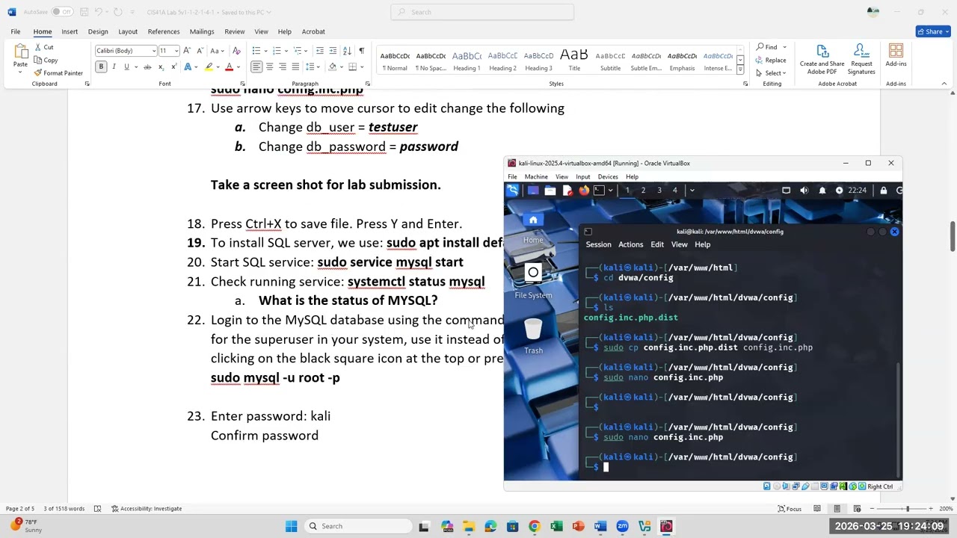This screenshot has height=538, width=957.
Task: Toggle Show/Hide paragraph marks
Action: 361,51
